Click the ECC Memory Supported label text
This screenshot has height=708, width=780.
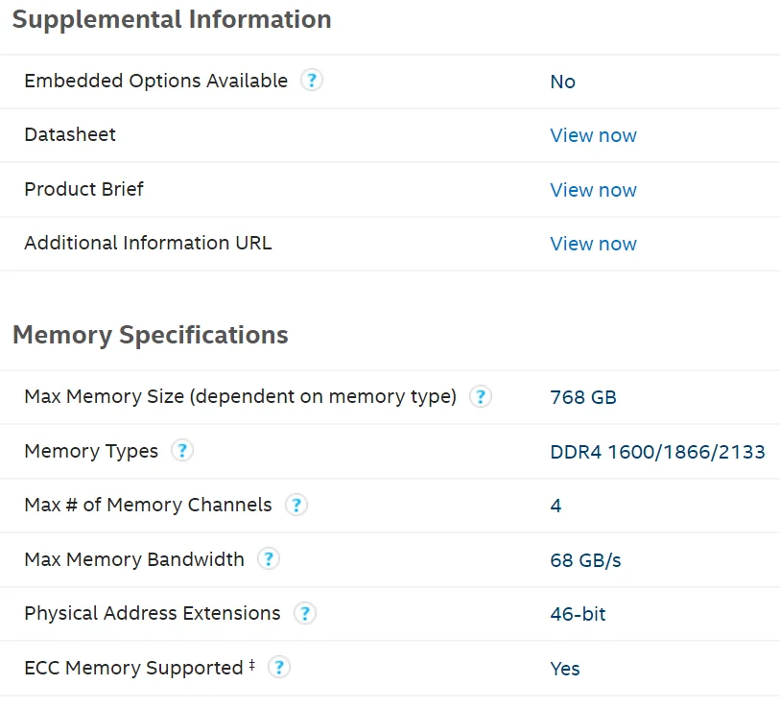(x=133, y=668)
